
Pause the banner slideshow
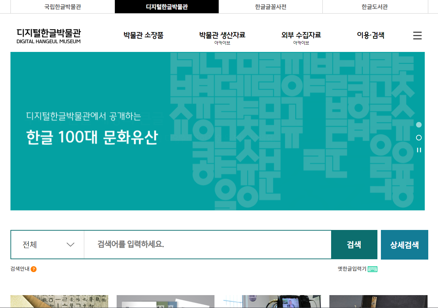tap(419, 150)
